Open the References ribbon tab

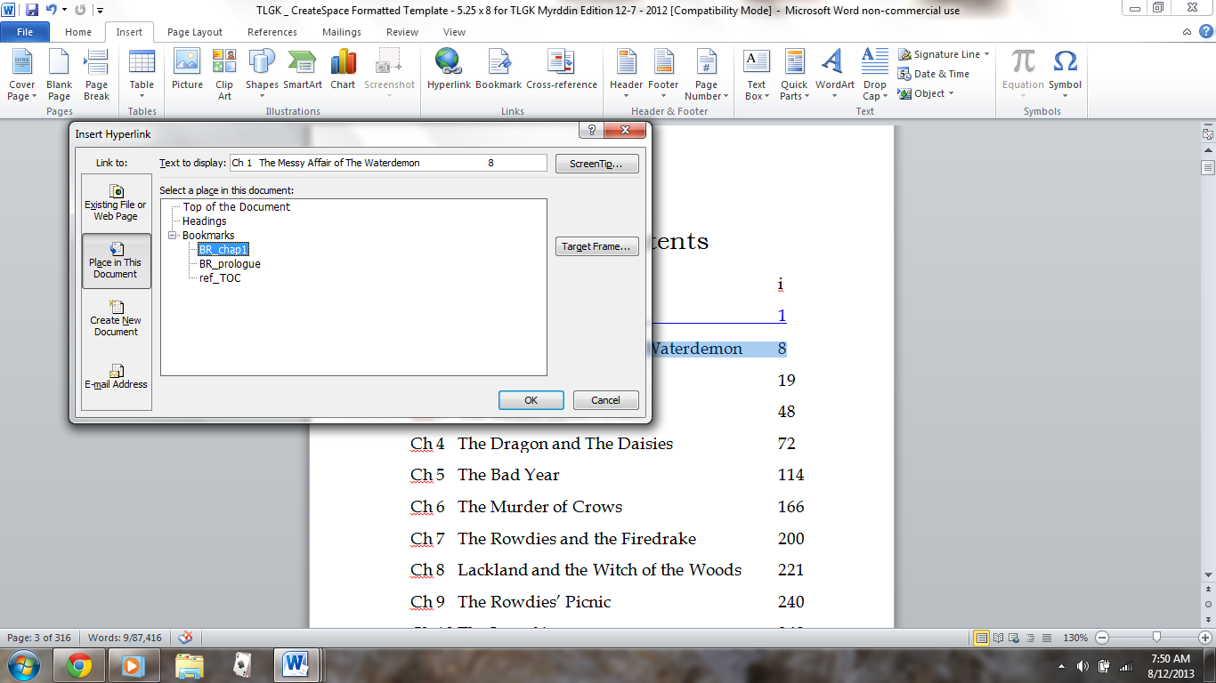pyautogui.click(x=272, y=32)
